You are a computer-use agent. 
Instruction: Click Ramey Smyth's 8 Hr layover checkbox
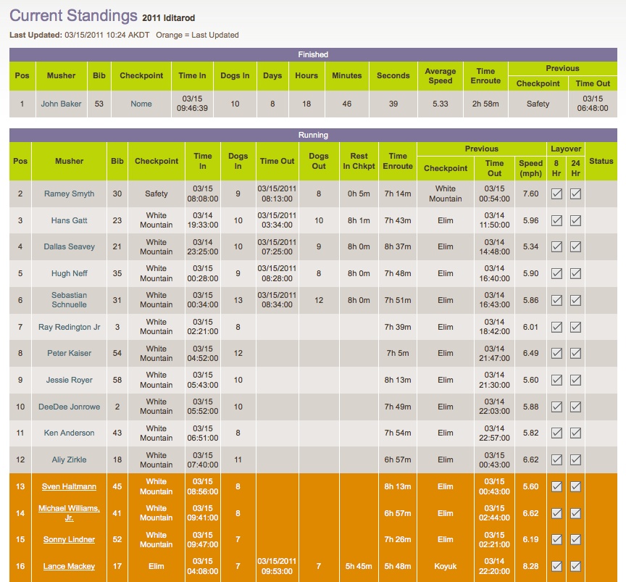[x=556, y=194]
